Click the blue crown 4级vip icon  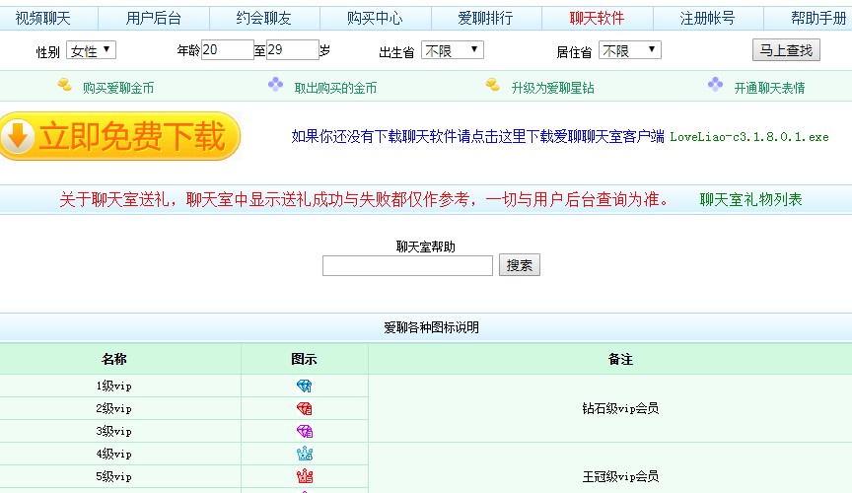(x=305, y=454)
